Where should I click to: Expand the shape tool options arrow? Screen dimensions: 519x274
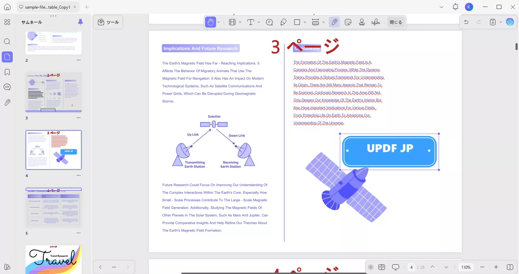305,22
